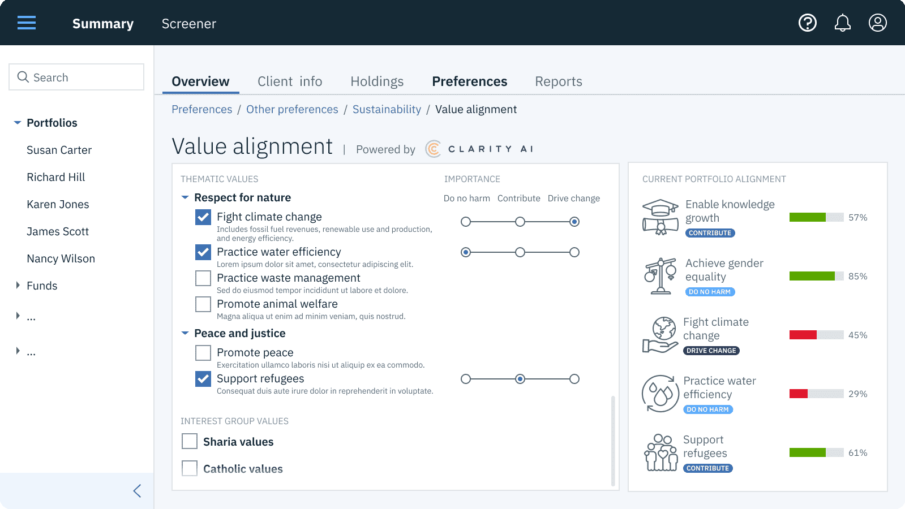The width and height of the screenshot is (905, 509).
Task: Collapse the sidebar with the left chevron
Action: [137, 491]
